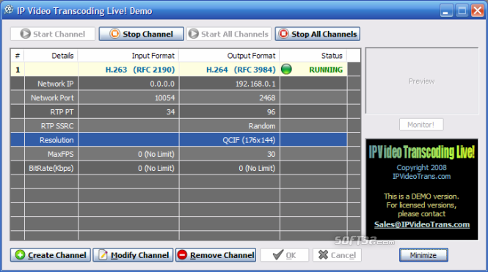Click input BitRate 0 (No Limit)

pos(156,168)
